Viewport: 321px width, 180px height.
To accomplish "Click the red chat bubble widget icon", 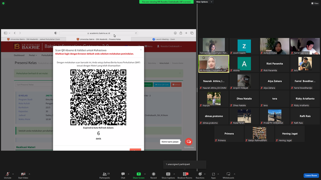I will (189, 141).
